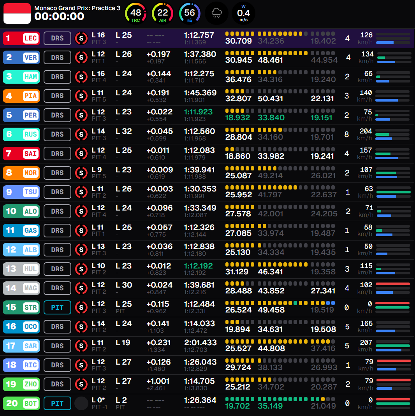
Task: Click the throttle and brake bars for STR
Action: pos(393,307)
